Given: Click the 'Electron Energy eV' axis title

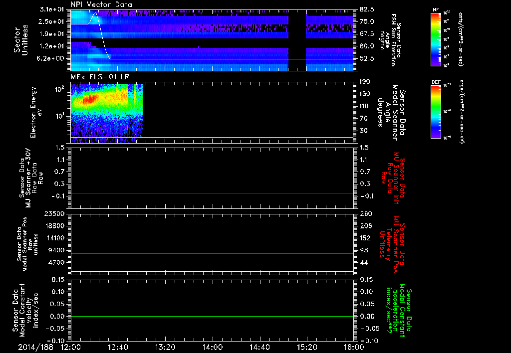Looking at the screenshot, I should tap(36, 112).
